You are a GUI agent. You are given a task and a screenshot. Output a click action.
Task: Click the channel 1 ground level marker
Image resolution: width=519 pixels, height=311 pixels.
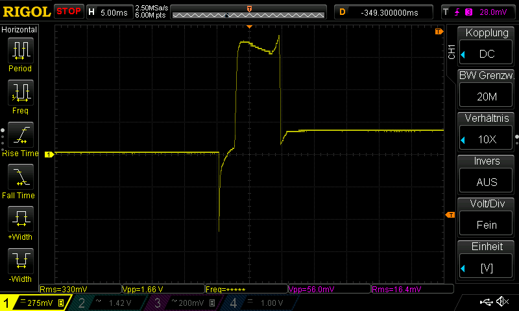49,154
